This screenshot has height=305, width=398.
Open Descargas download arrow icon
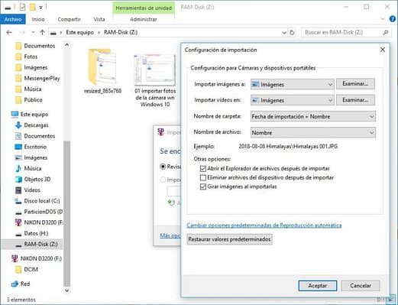pos(18,125)
